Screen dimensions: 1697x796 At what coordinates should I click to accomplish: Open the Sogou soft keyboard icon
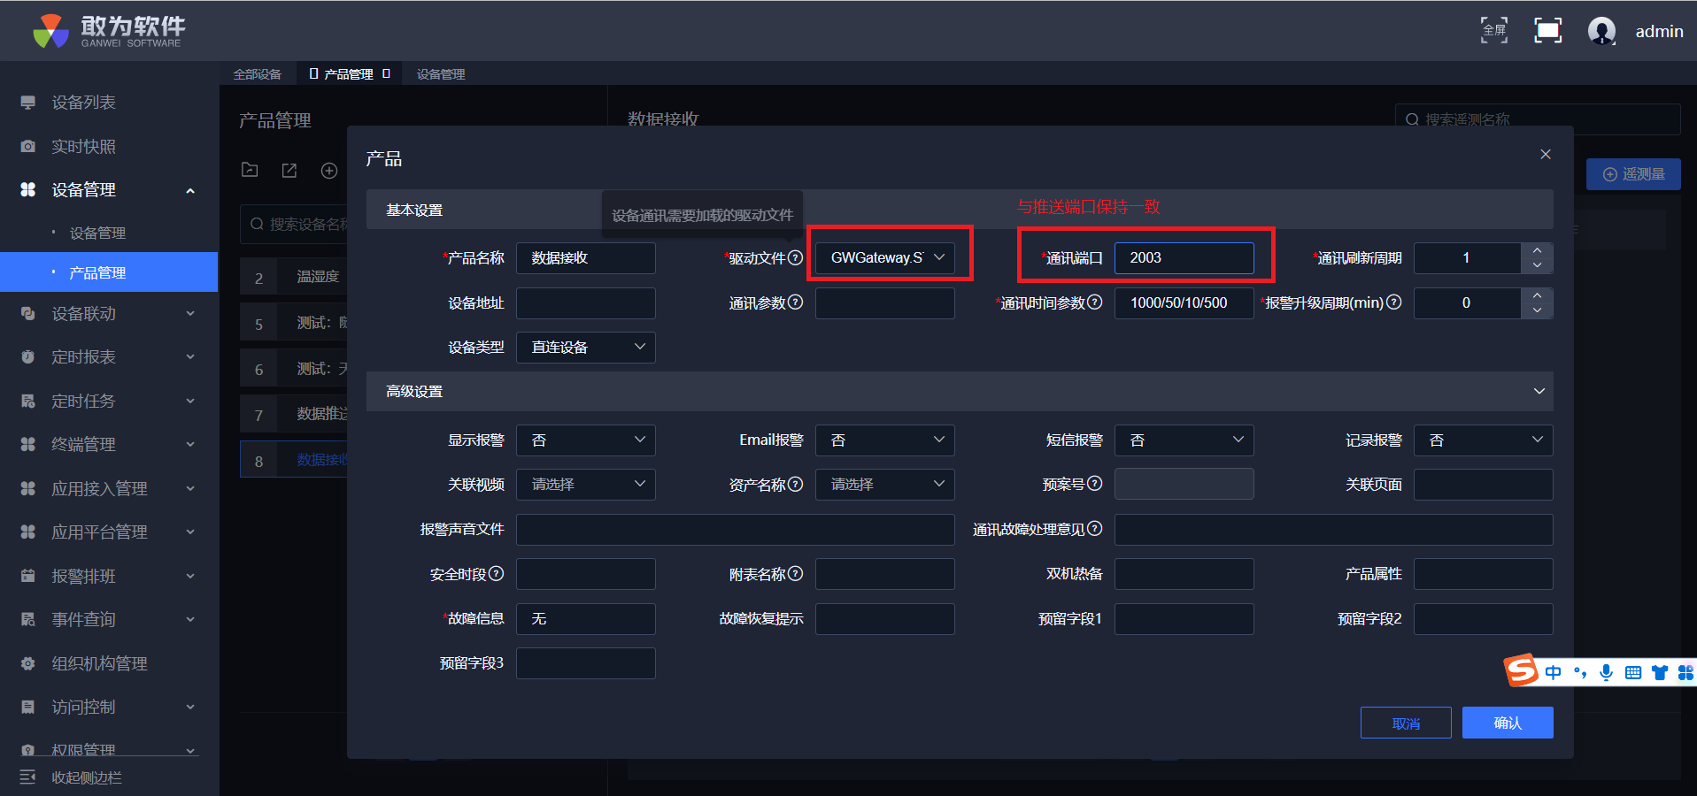click(1633, 673)
